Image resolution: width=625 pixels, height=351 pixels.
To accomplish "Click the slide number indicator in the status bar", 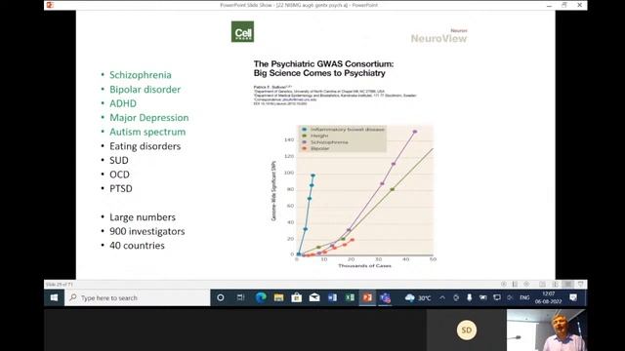I will pyautogui.click(x=60, y=285).
